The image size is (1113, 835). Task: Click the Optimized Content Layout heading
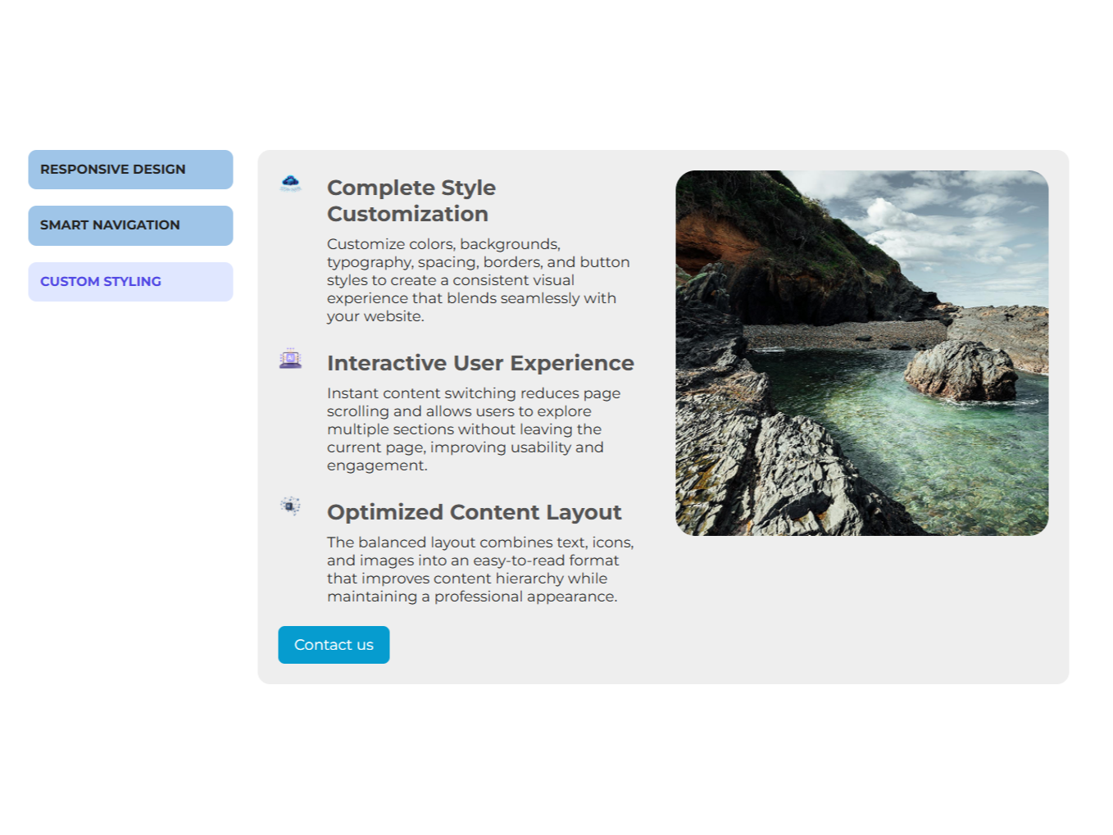[x=474, y=512]
